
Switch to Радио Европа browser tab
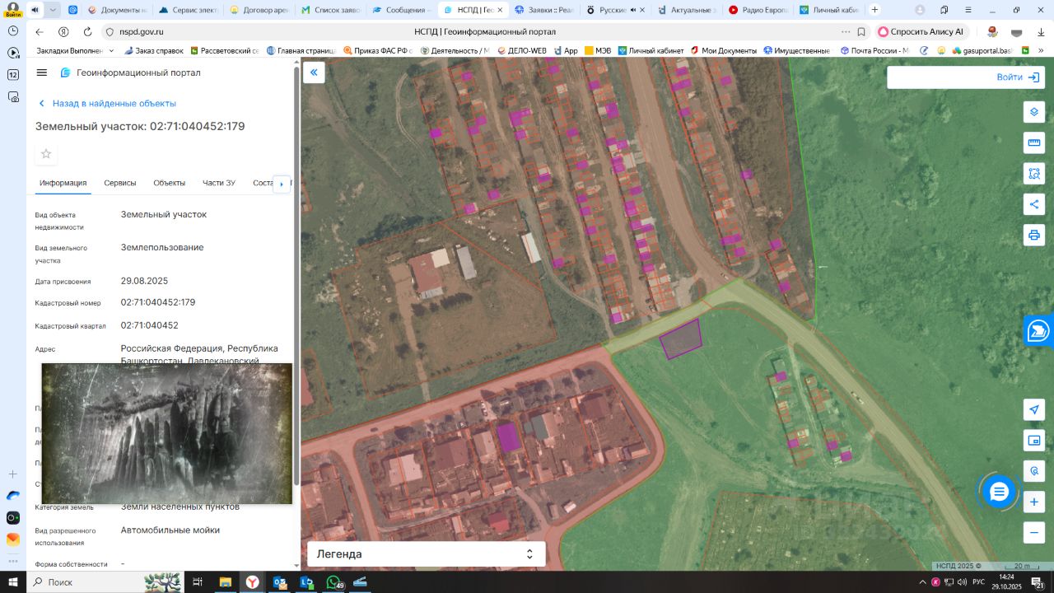pyautogui.click(x=759, y=10)
